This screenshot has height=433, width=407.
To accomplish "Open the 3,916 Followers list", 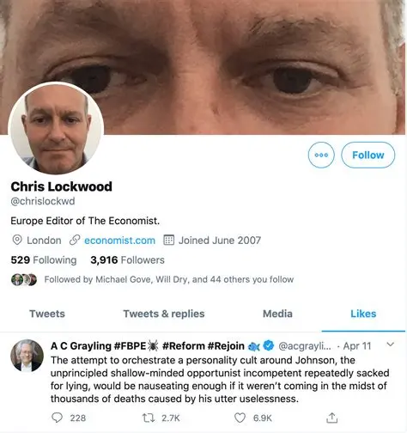I will (x=127, y=260).
